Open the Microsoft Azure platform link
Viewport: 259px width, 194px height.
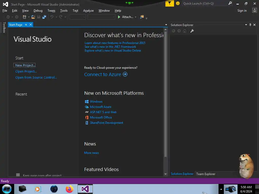coord(101,107)
